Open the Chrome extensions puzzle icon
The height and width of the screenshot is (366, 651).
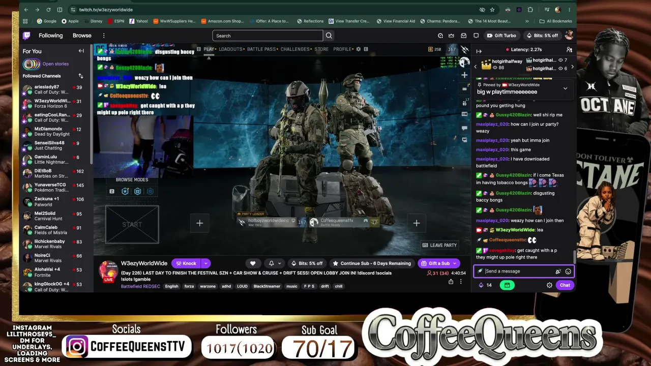coord(530,10)
